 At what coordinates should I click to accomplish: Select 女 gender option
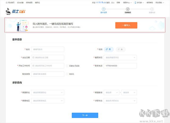[121, 49]
